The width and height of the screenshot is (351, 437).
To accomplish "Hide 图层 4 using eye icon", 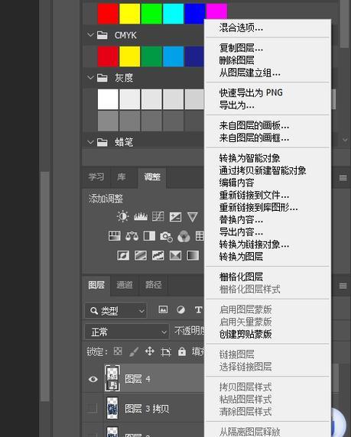I will pyautogui.click(x=93, y=379).
